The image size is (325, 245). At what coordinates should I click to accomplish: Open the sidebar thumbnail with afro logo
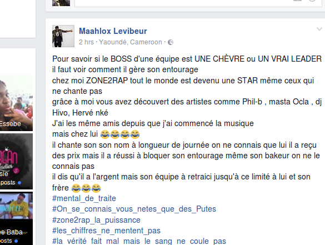pos(16,161)
